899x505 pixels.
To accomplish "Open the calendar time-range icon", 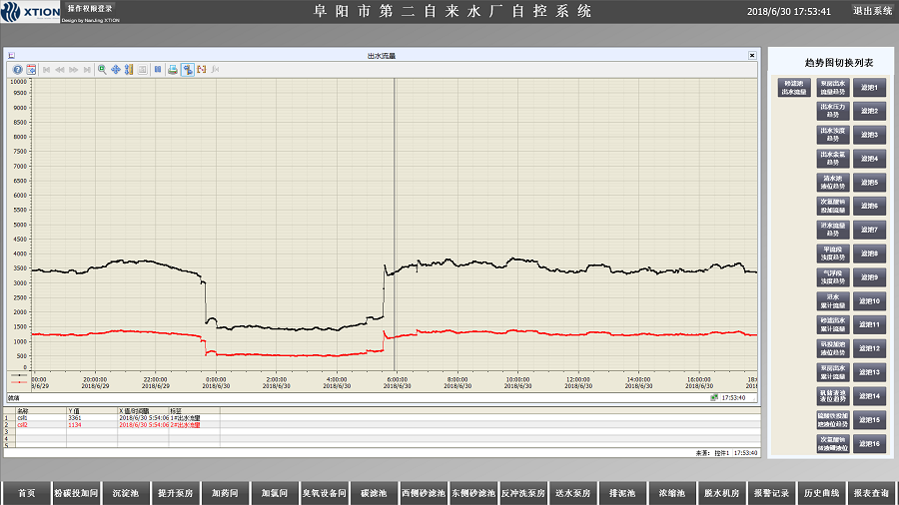I will pyautogui.click(x=32, y=69).
